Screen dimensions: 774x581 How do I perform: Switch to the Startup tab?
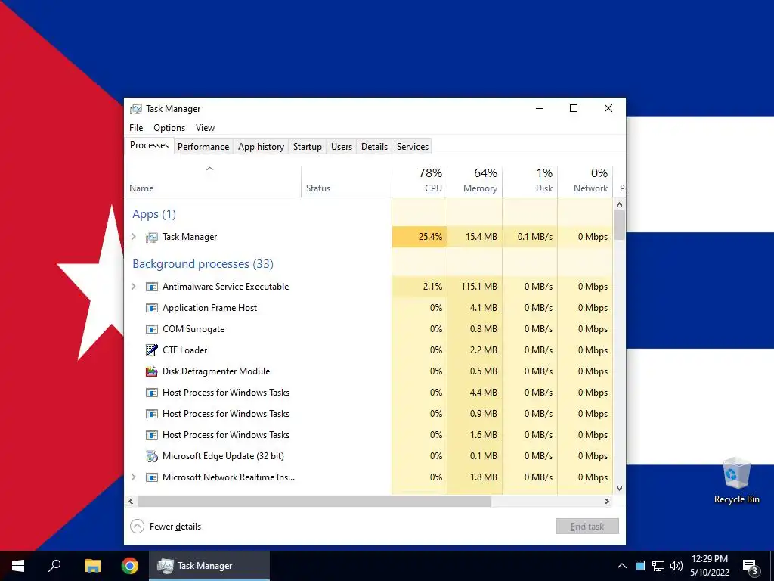point(308,147)
